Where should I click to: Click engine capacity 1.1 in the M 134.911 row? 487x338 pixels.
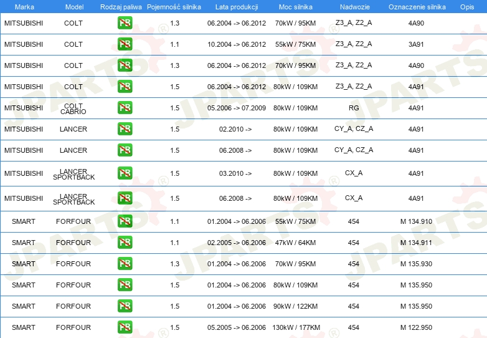point(174,243)
